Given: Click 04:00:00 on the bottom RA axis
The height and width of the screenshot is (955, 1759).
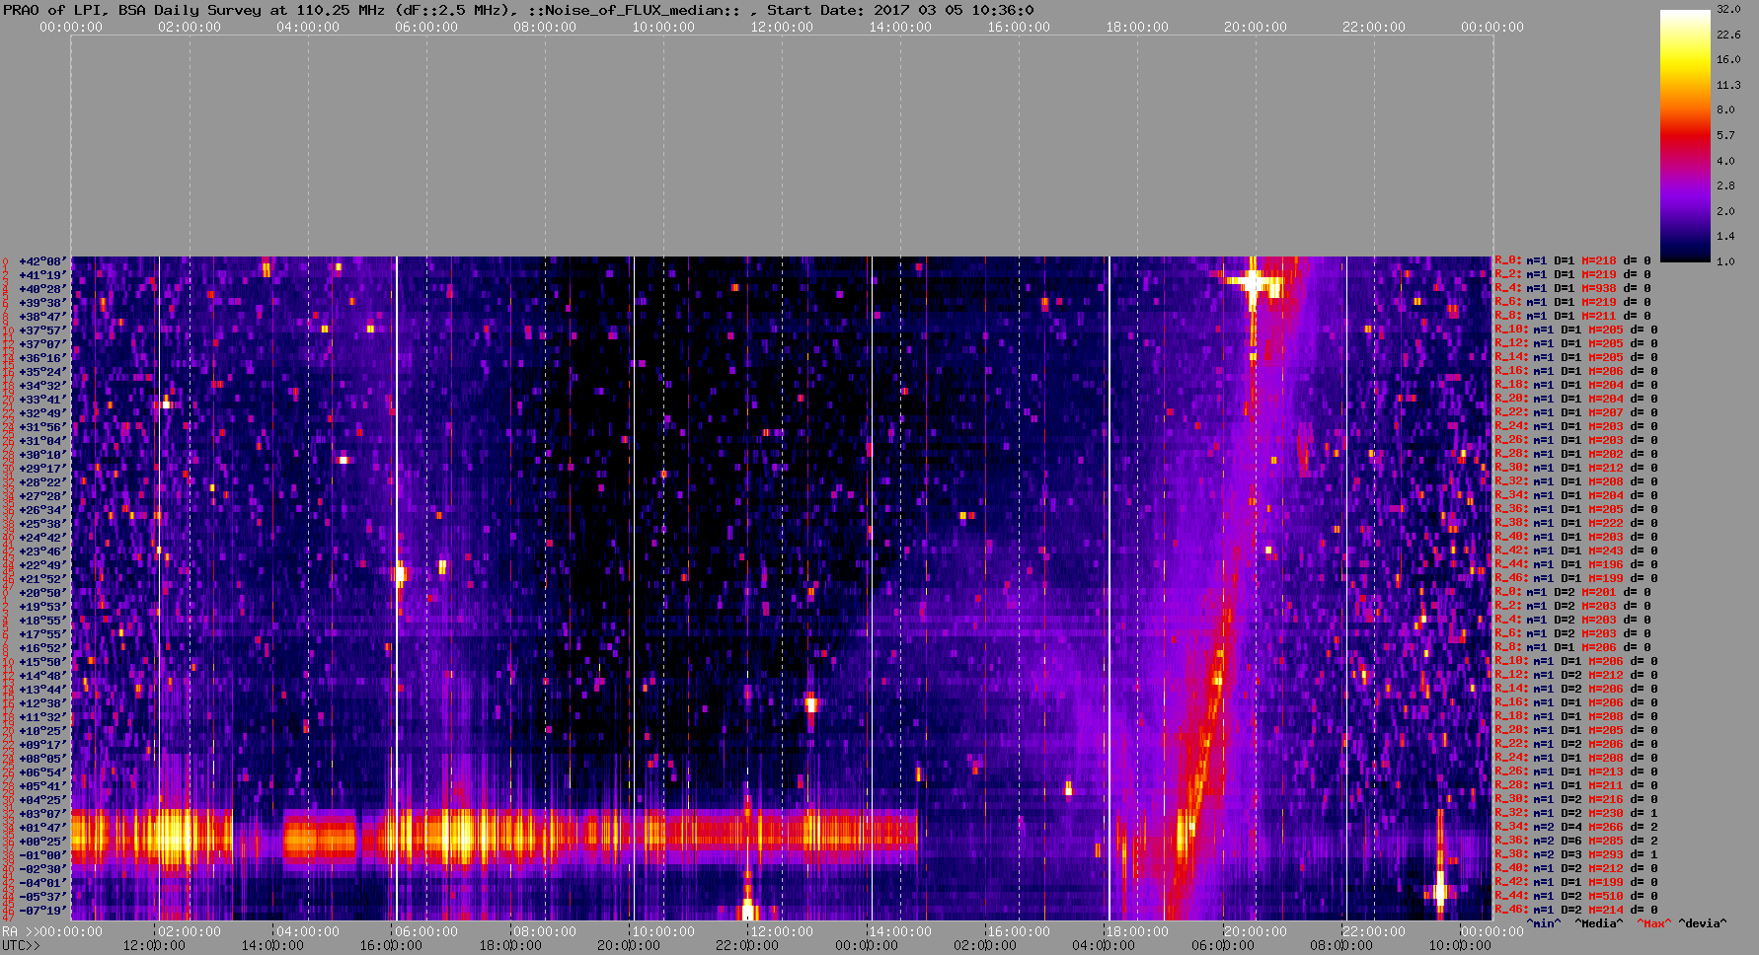Looking at the screenshot, I should pyautogui.click(x=308, y=931).
